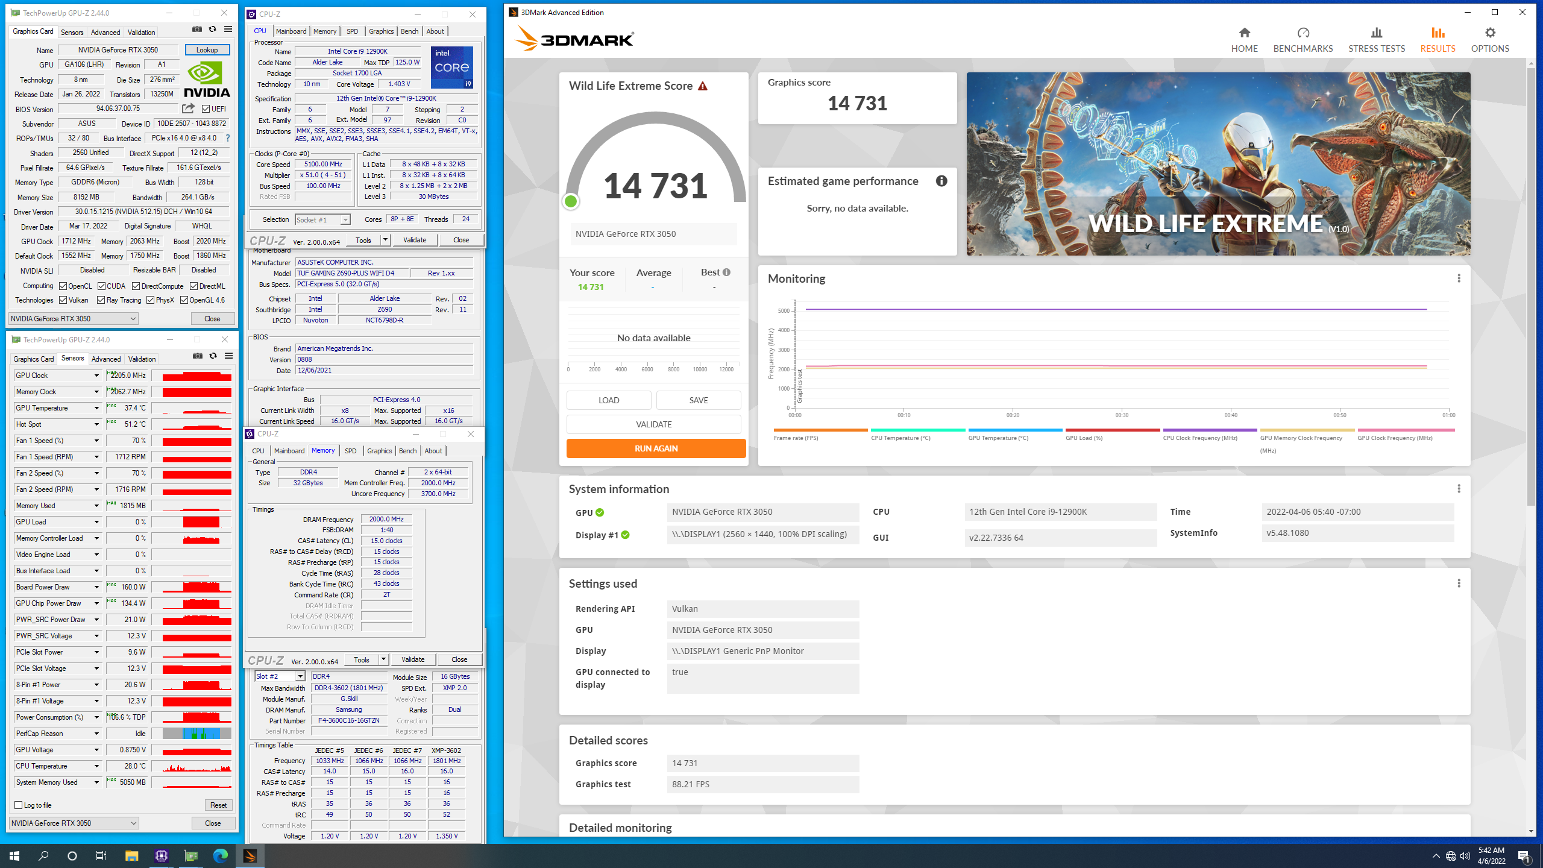
Task: Click refresh icon in GPU-Z Sensors window
Action: pos(213,356)
